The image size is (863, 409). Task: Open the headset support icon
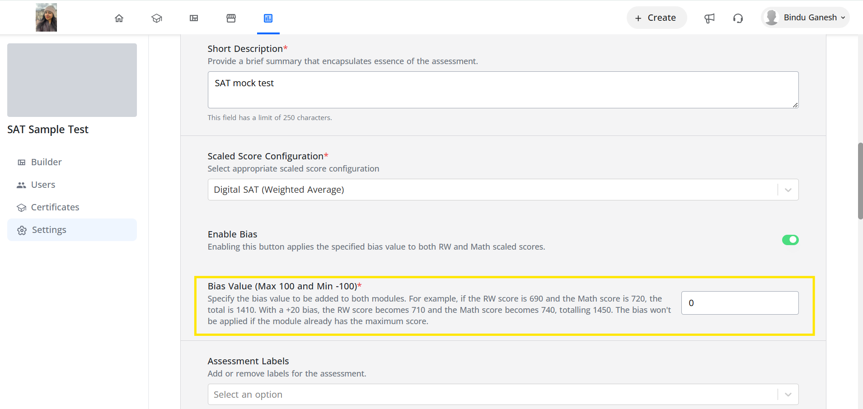tap(738, 18)
